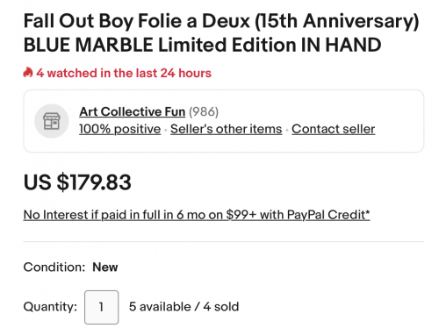Click the '5 available' text
This screenshot has width=439, height=328.
click(x=160, y=307)
